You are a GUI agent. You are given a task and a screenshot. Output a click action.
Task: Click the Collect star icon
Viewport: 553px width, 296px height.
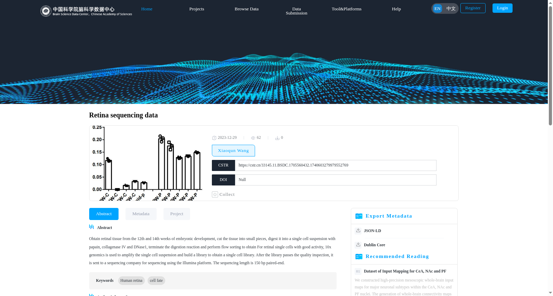pyautogui.click(x=215, y=194)
